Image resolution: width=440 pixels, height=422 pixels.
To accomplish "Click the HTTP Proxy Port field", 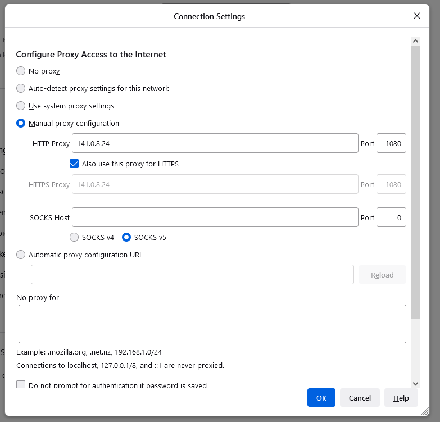I will [391, 143].
